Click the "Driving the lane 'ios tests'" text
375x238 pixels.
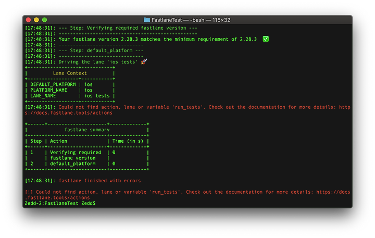tap(98, 62)
